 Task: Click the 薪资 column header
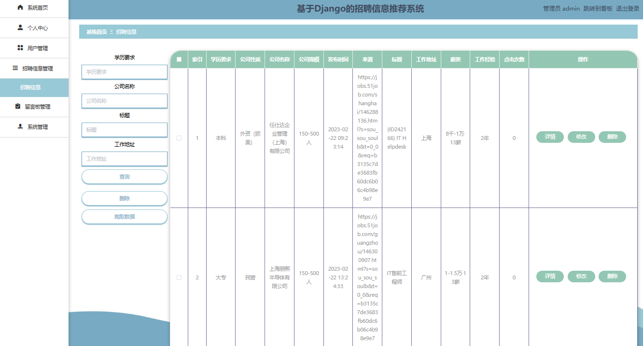click(455, 59)
